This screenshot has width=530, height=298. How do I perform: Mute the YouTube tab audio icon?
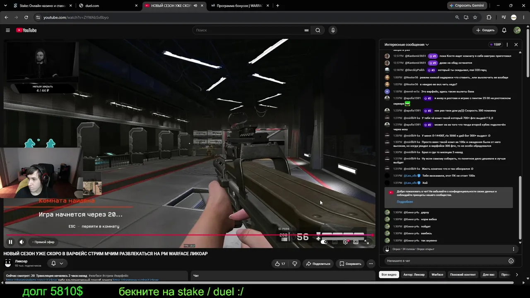coord(195,5)
